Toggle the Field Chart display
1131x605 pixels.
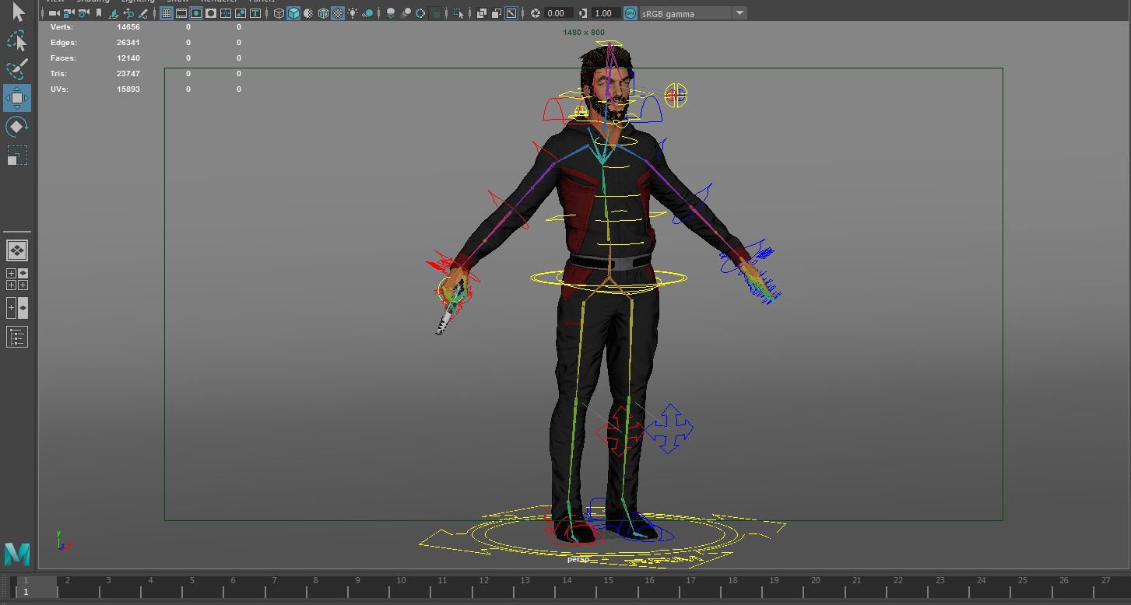(x=226, y=13)
